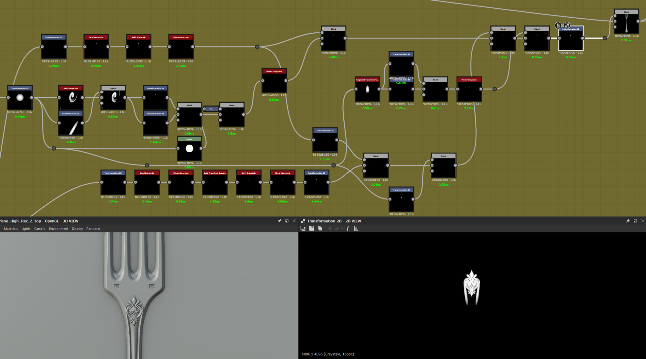Viewport: 646px width, 359px height.
Task: Open the Environment menu in the 3D view
Action: (58, 229)
